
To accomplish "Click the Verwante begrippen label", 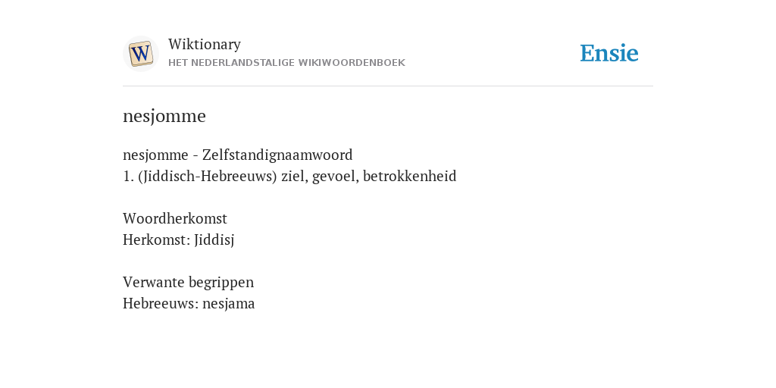I will coord(188,282).
